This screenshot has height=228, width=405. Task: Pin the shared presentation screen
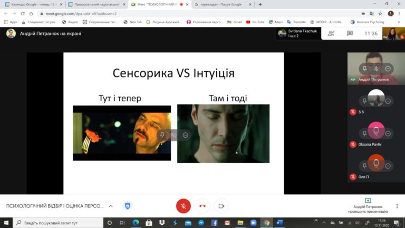[x=162, y=135]
